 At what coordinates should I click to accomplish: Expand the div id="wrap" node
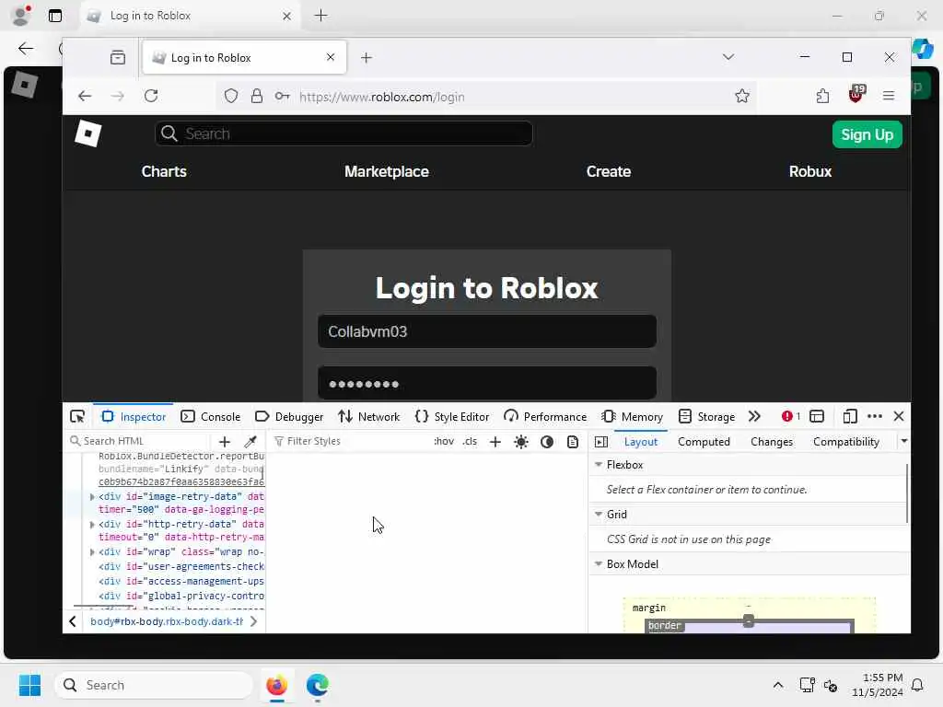point(92,552)
